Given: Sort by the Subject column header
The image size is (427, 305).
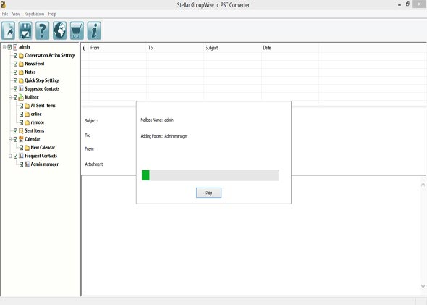Looking at the screenshot, I should click(x=232, y=48).
